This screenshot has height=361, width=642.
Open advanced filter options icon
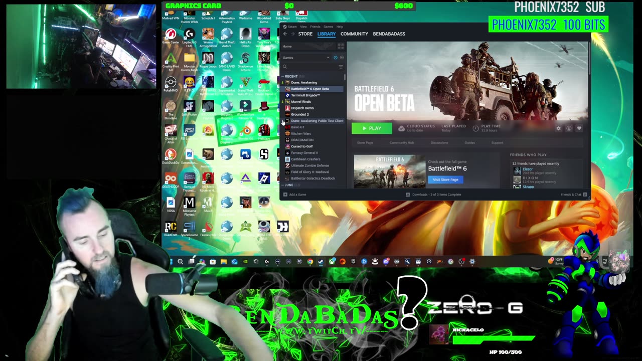[x=341, y=67]
